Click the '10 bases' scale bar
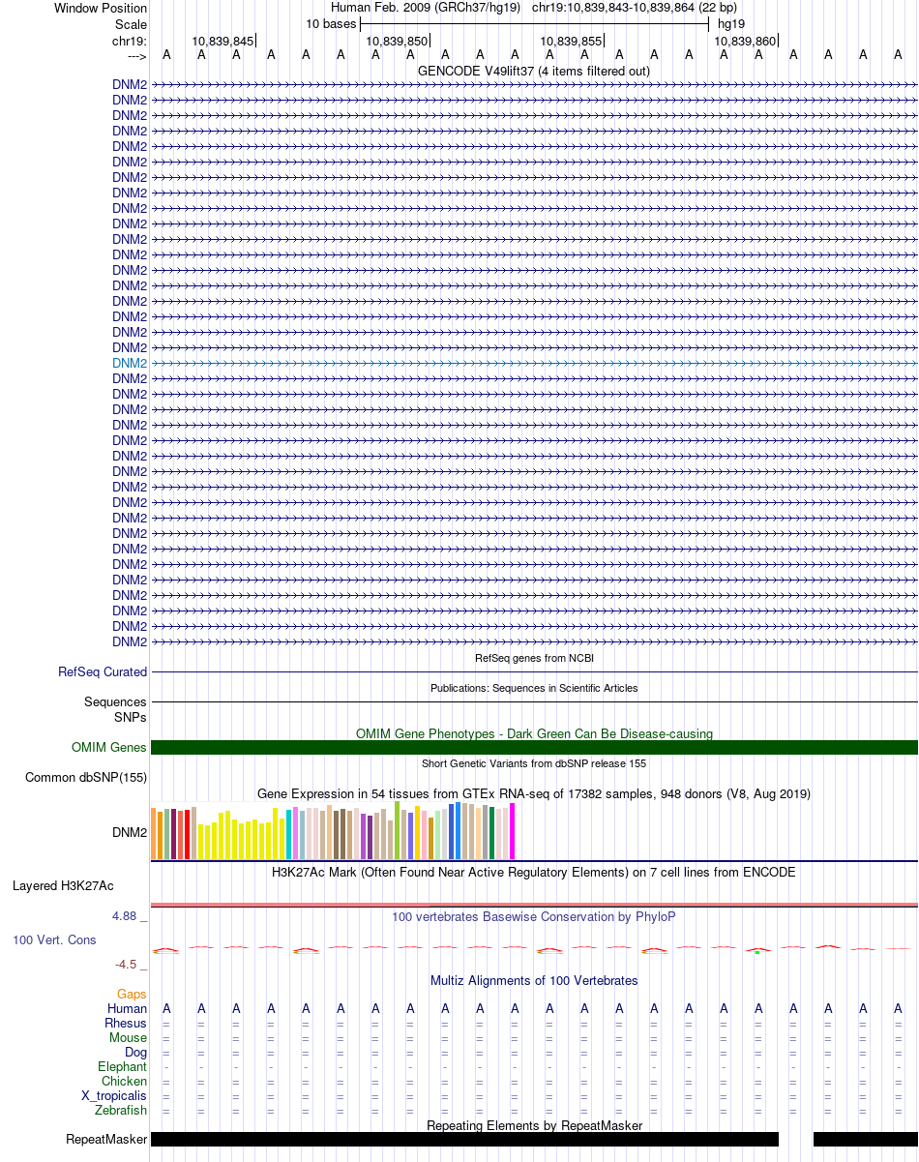Image resolution: width=919 pixels, height=1162 pixels. pos(534,23)
